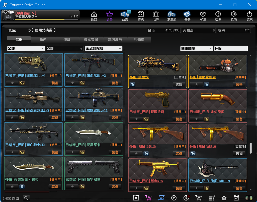
Task: Open the 数据 stats icon
Action: click(x=218, y=16)
